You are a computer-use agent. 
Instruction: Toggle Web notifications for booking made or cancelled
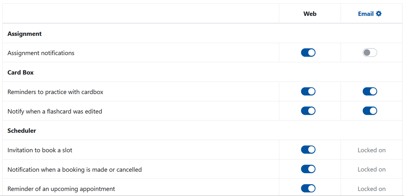coord(308,169)
